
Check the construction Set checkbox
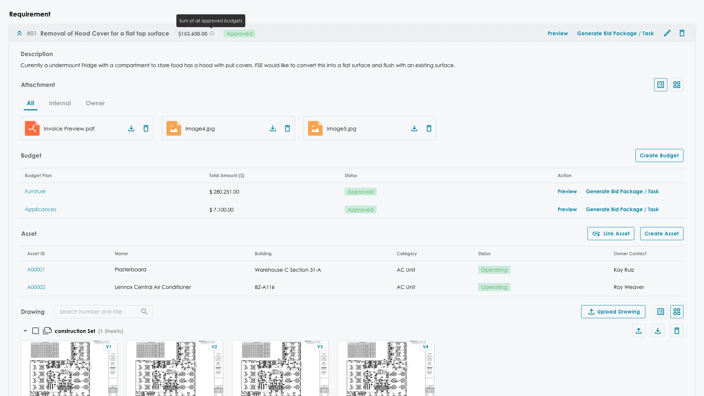(36, 331)
